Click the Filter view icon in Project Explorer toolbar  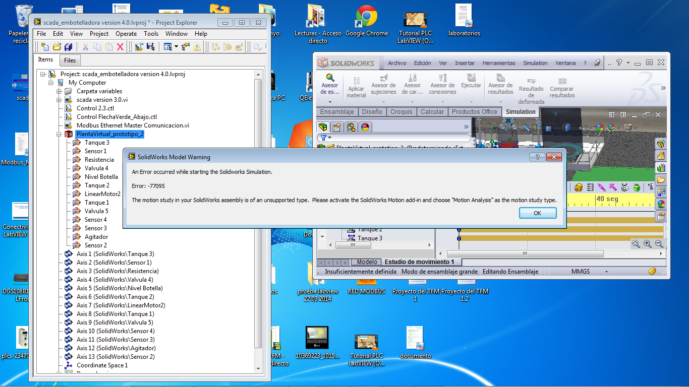point(168,47)
